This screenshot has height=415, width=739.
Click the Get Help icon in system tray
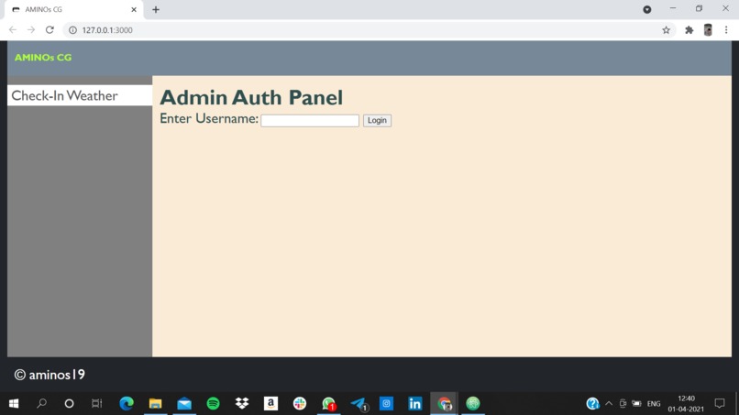coord(592,403)
